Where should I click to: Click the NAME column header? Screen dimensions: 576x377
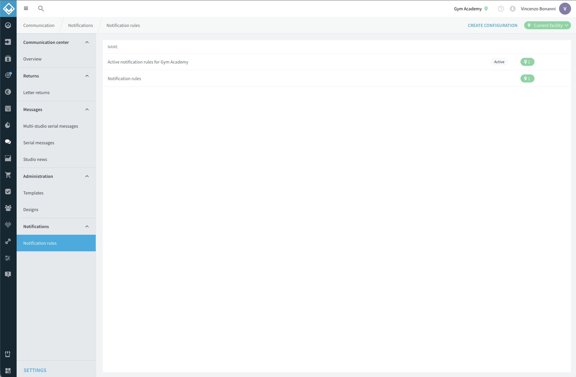coord(113,47)
